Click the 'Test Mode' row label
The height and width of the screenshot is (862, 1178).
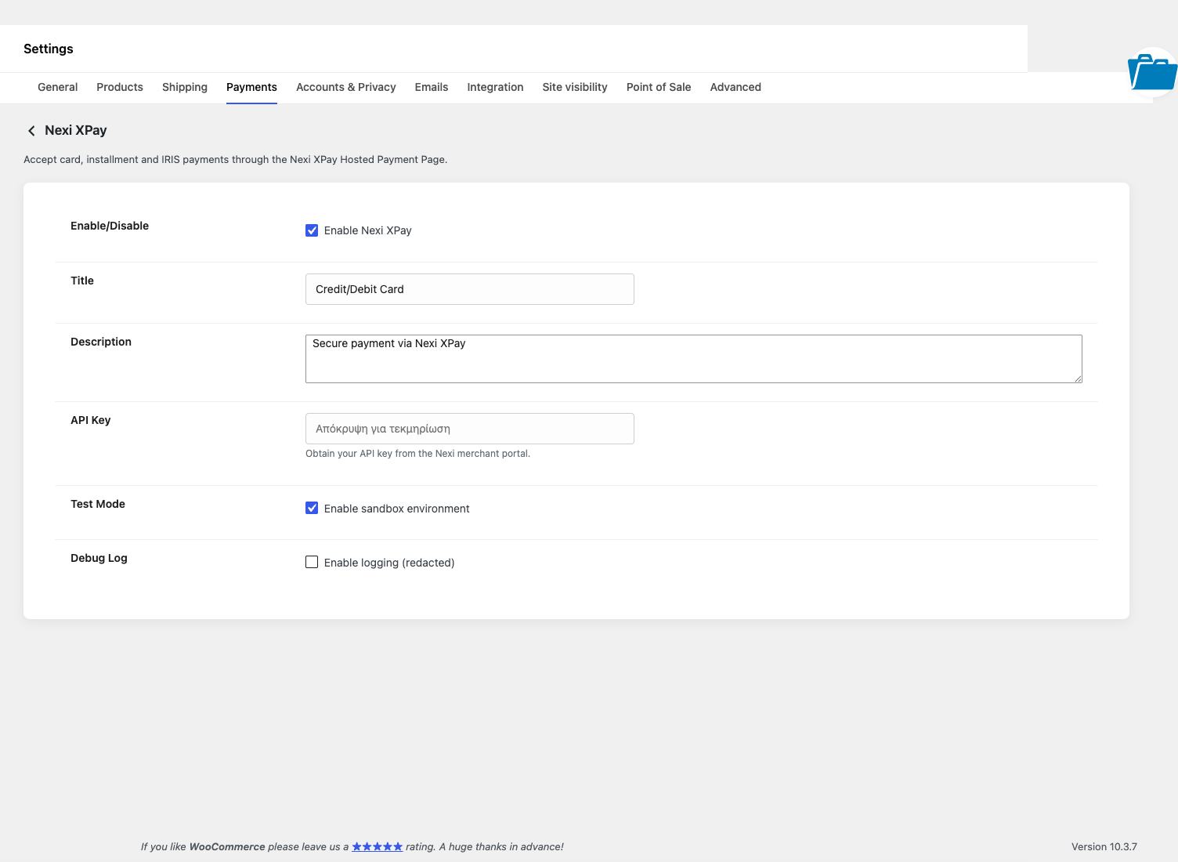(x=98, y=504)
